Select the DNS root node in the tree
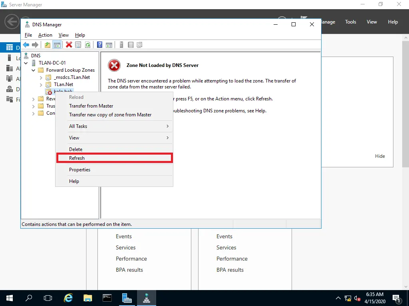This screenshot has width=409, height=306. pos(36,55)
